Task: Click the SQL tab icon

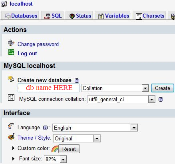Action: tap(47, 16)
